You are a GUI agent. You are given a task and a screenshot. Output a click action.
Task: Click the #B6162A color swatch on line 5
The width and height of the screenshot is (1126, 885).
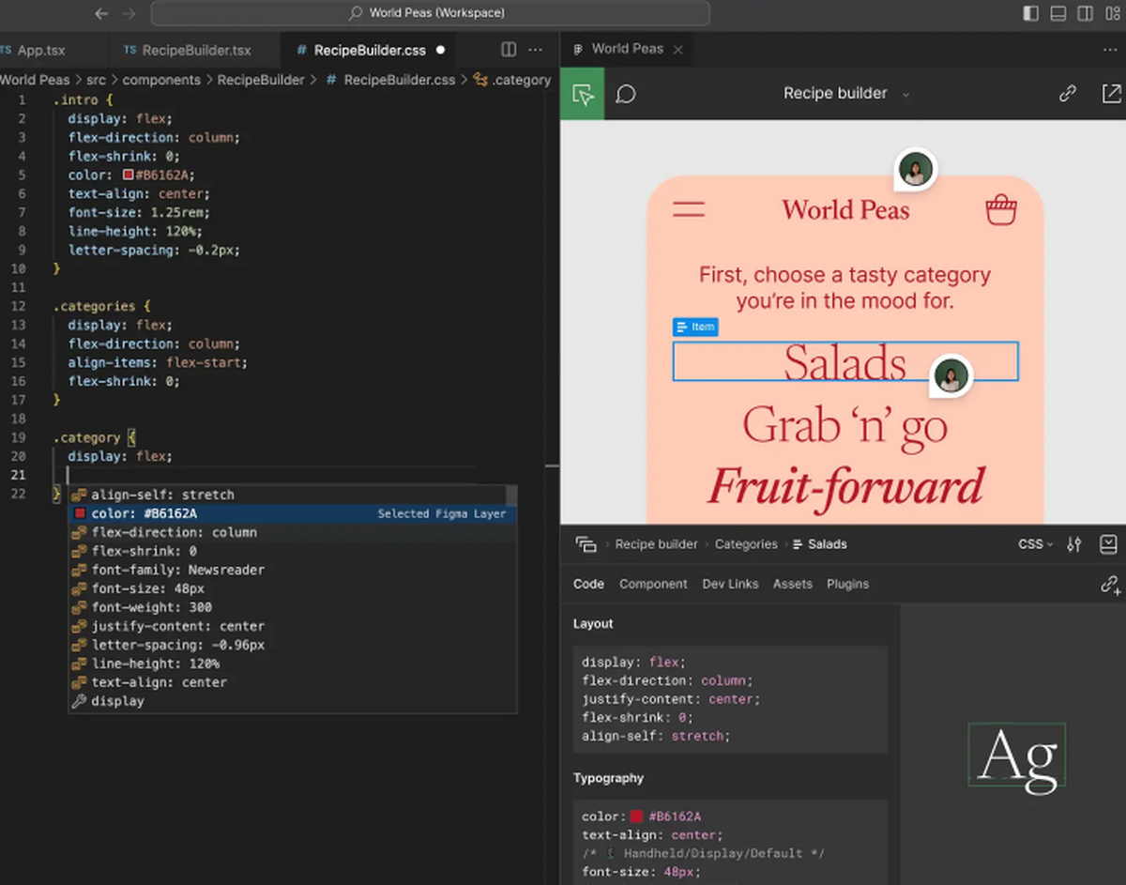(129, 175)
